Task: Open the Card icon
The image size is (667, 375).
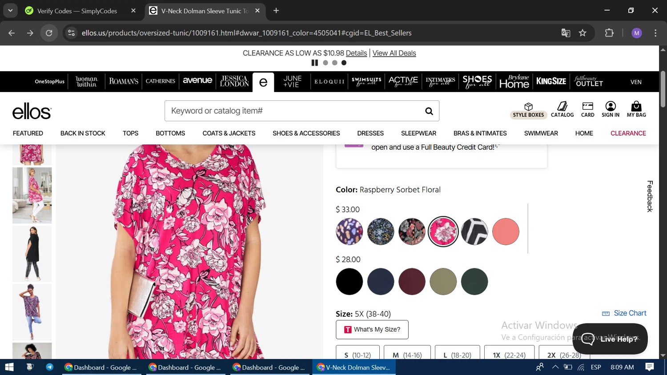Action: [587, 110]
